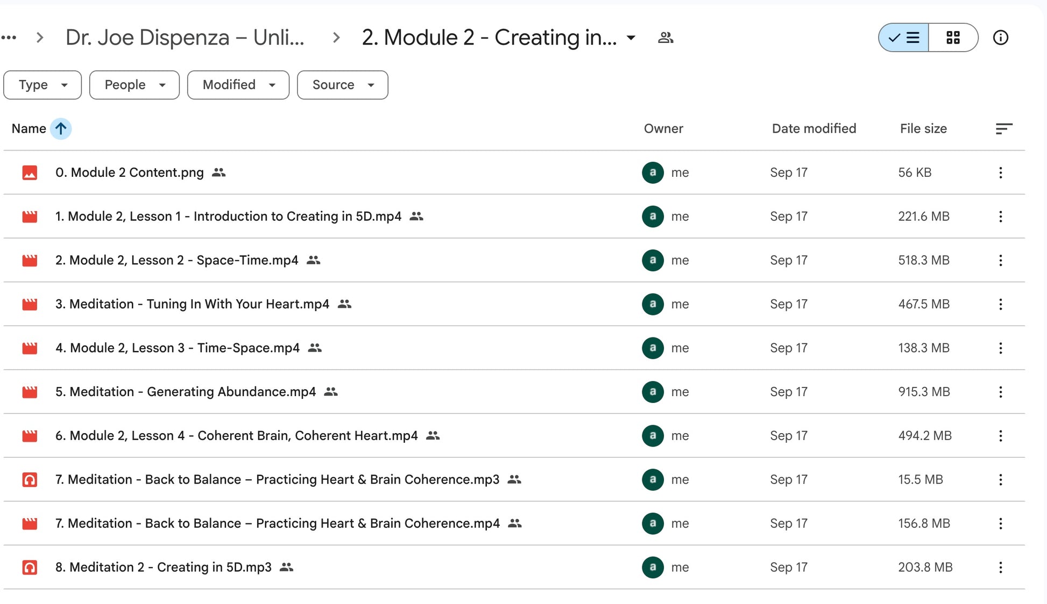This screenshot has width=1047, height=604.
Task: Open more actions for 0. Module 2 Content.png
Action: 1000,172
